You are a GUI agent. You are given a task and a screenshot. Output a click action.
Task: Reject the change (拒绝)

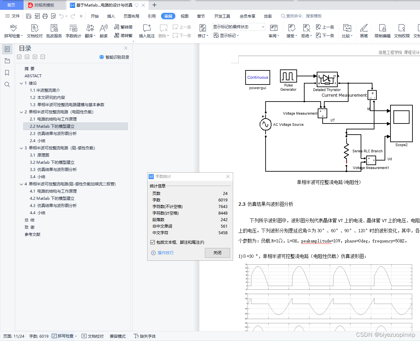[306, 31]
